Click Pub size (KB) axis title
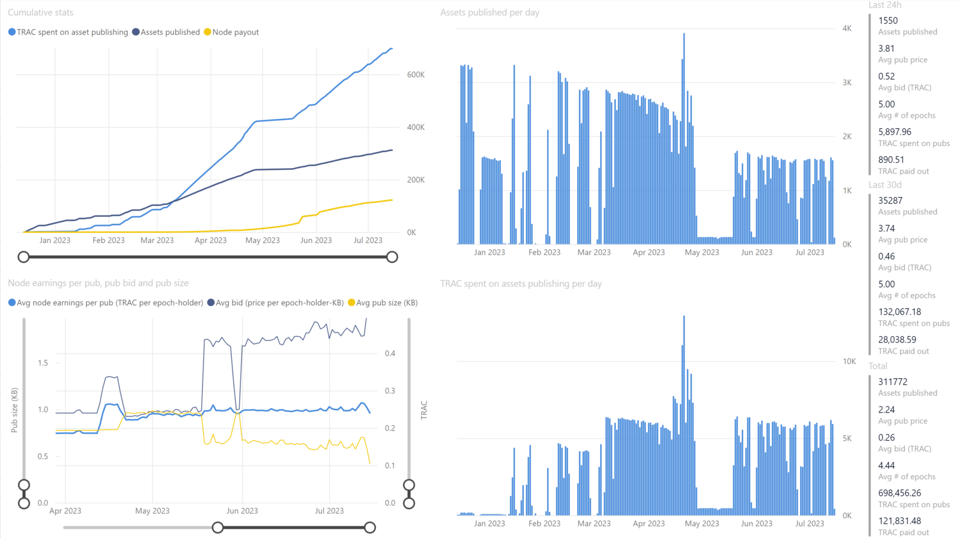The image size is (961, 538). point(14,410)
